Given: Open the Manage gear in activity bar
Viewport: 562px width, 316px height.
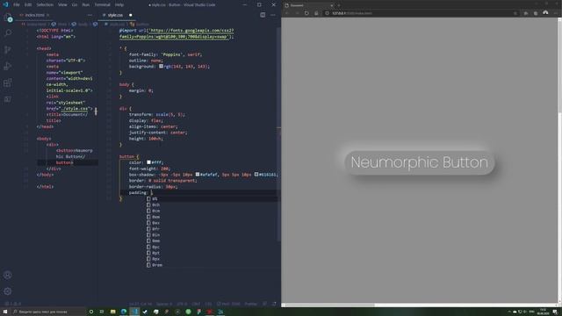Looking at the screenshot, I should click(8, 291).
